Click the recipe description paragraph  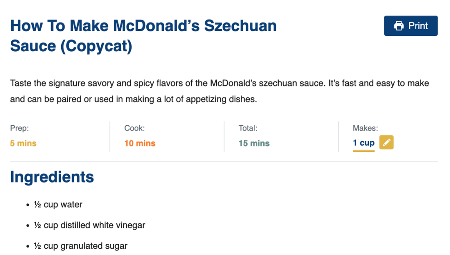220,91
